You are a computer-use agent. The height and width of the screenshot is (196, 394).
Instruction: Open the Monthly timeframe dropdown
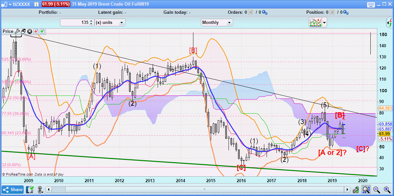[x=217, y=22]
